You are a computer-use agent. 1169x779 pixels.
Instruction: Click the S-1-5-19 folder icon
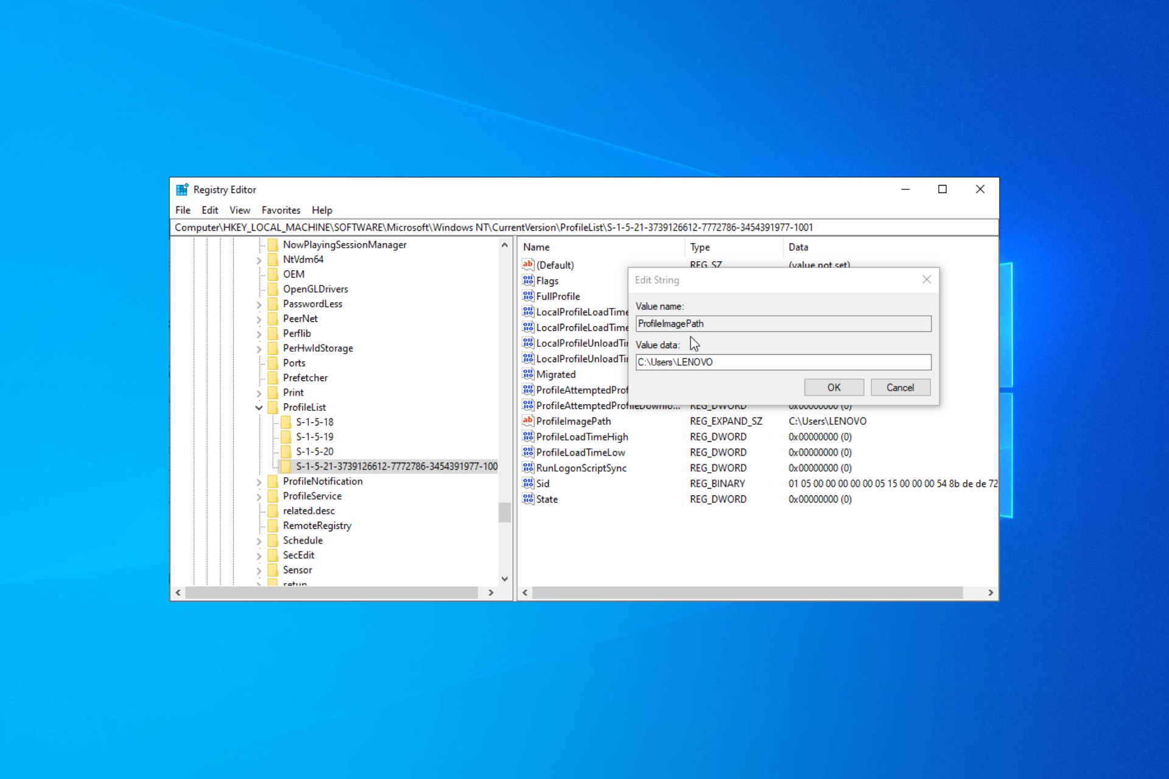[x=286, y=437]
